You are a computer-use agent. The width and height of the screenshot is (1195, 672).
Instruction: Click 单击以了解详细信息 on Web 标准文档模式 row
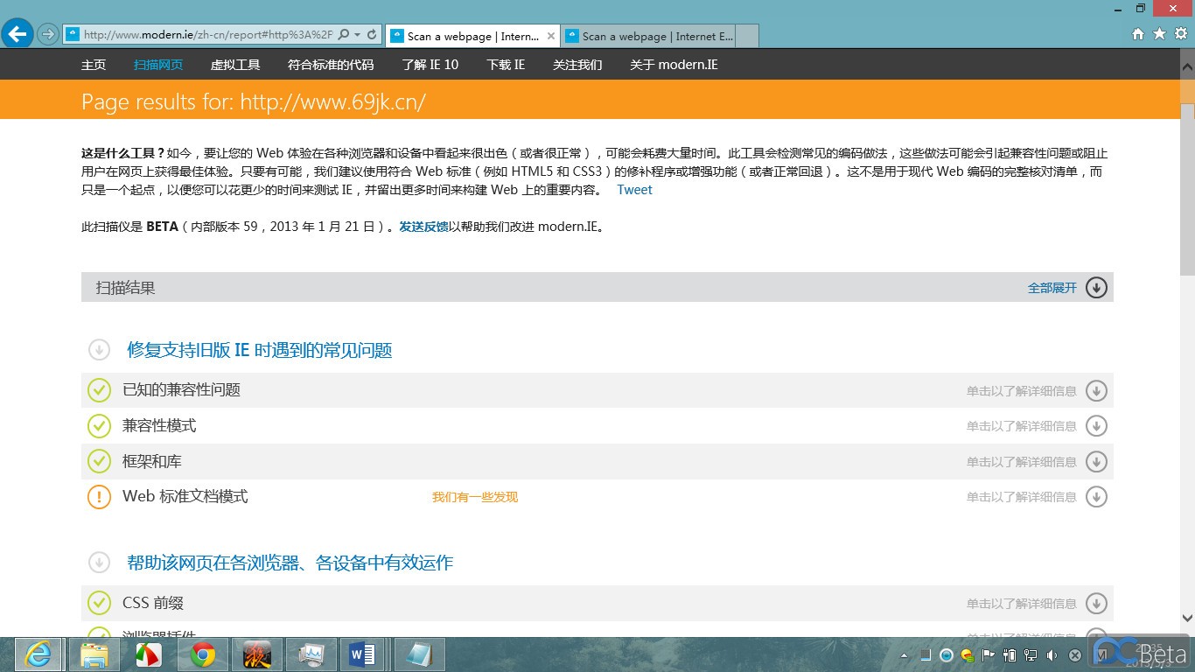[1021, 497]
